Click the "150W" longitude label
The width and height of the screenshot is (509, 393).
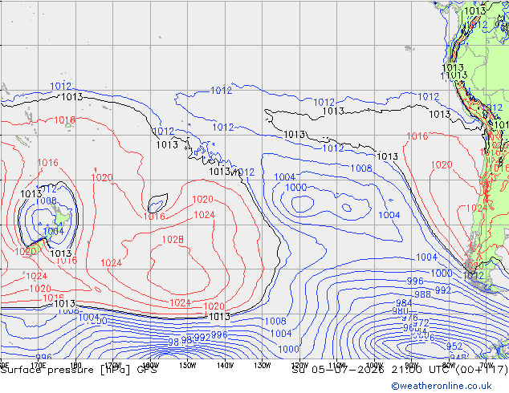[x=188, y=366]
